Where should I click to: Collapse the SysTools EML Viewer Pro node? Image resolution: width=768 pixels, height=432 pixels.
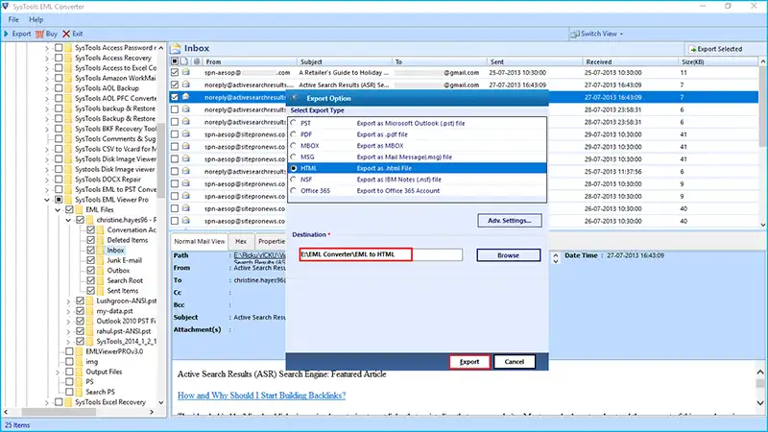pos(47,200)
